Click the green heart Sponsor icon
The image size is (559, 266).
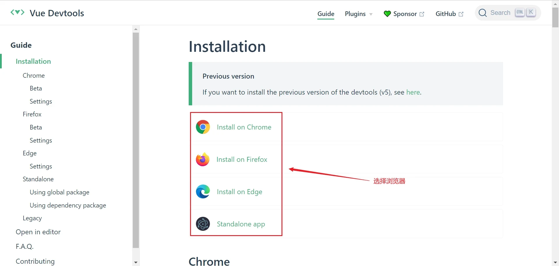[x=387, y=14]
